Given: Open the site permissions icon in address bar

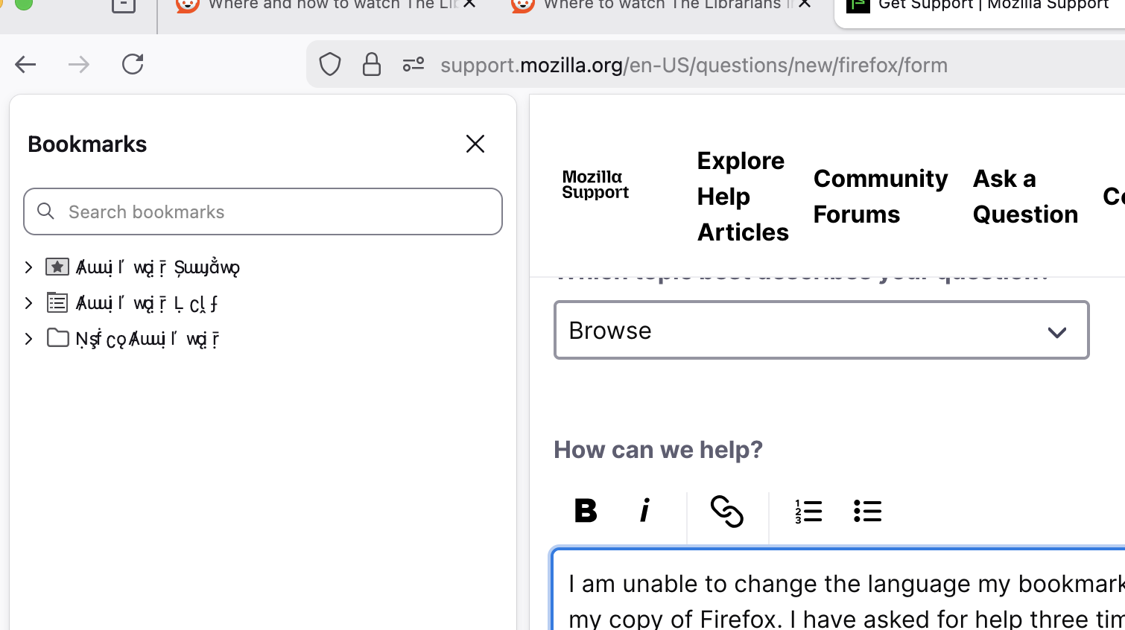Looking at the screenshot, I should 413,65.
